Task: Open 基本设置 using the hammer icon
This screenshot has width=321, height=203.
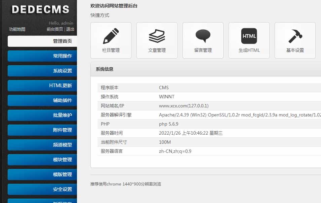Action: point(295,35)
